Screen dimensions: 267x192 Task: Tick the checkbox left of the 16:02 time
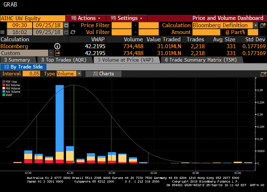(3, 32)
